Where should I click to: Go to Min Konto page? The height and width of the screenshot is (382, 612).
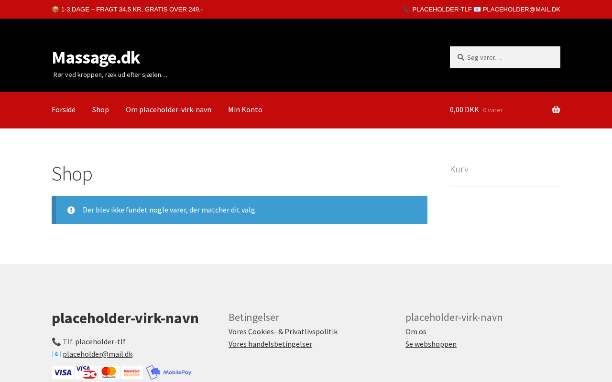[245, 110]
